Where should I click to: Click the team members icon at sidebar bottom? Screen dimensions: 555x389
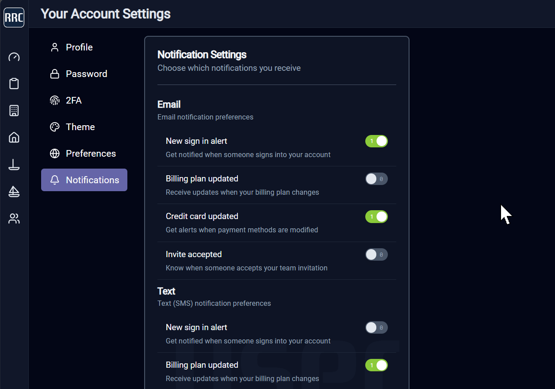coord(14,219)
